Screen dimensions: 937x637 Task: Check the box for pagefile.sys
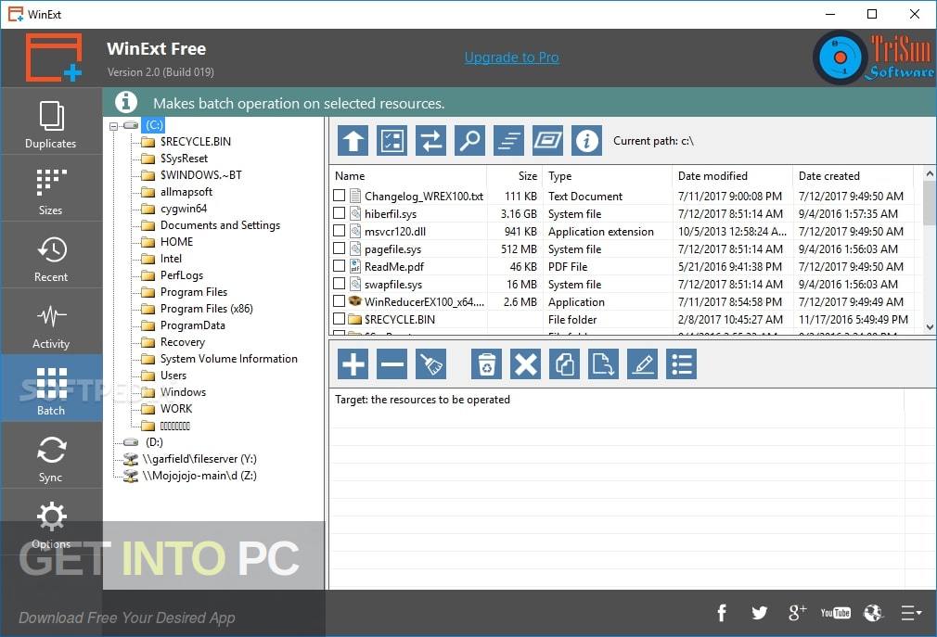click(339, 248)
